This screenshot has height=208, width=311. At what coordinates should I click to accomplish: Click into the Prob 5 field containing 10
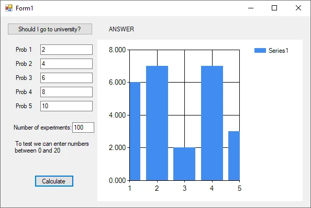click(x=66, y=106)
